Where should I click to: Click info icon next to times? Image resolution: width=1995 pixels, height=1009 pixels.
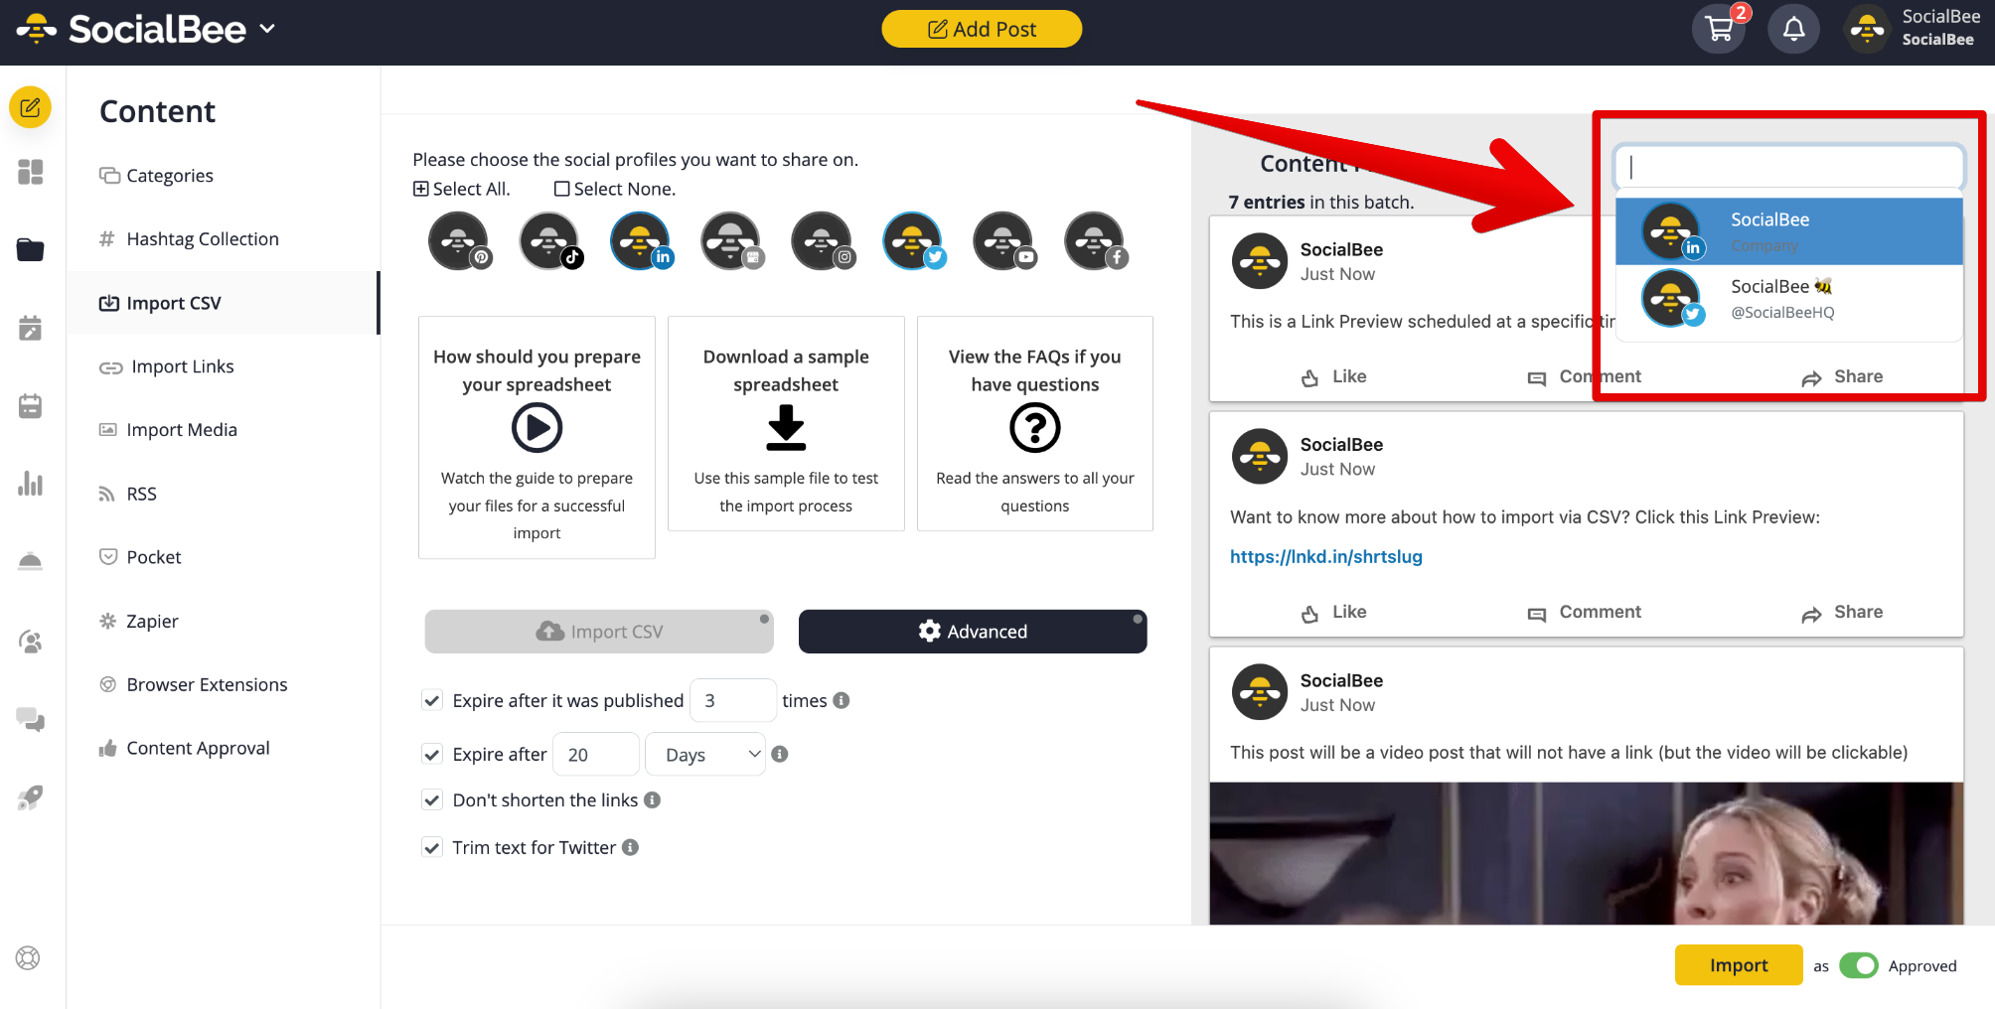point(842,700)
